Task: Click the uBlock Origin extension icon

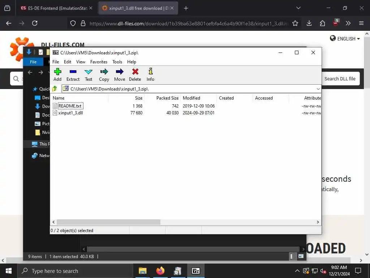Action: [336, 23]
